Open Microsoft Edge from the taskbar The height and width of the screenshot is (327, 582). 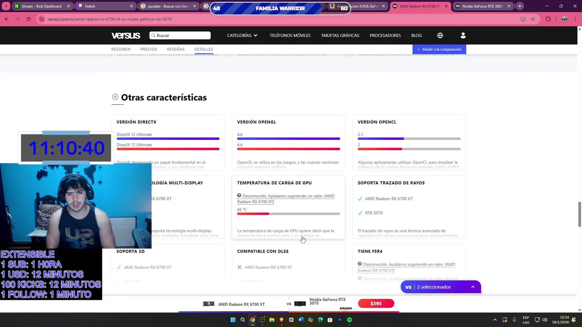tap(320, 320)
